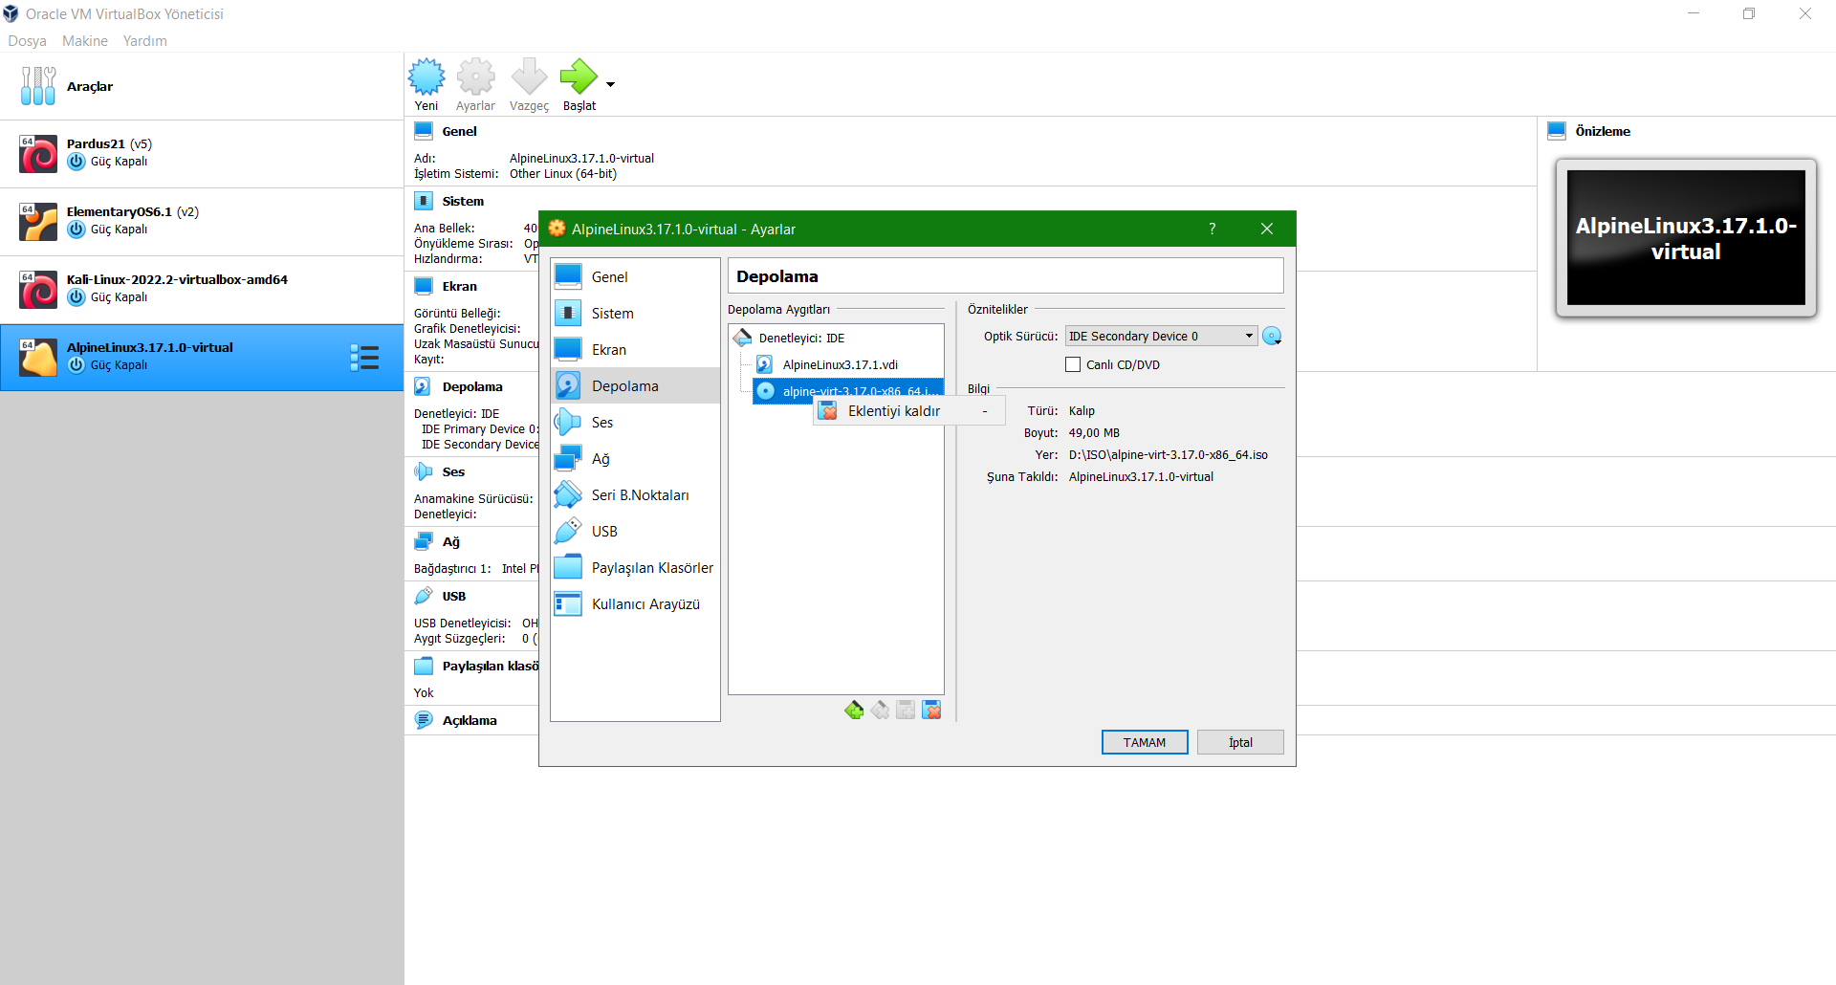Click the Ses section header in details

click(453, 472)
